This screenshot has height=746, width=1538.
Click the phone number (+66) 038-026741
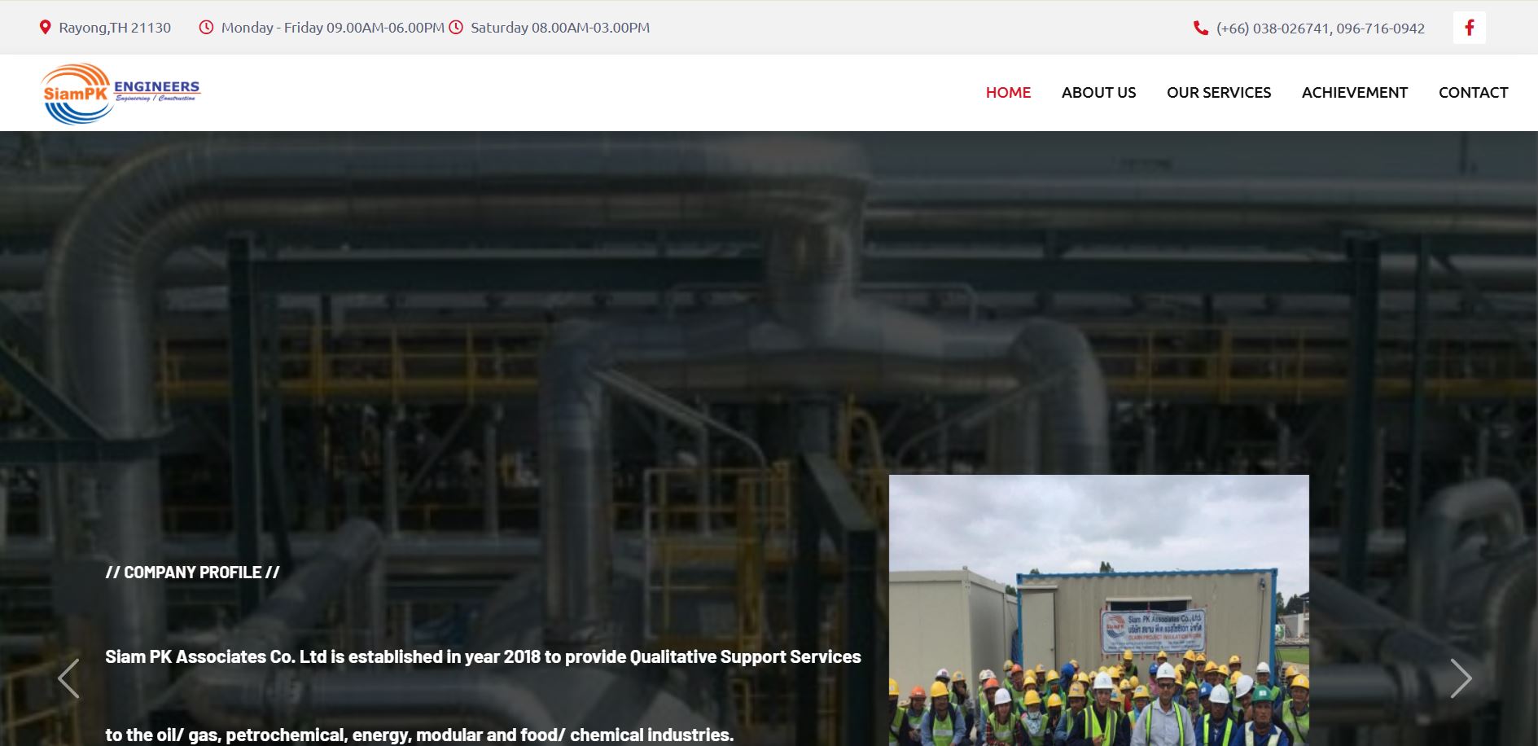click(1273, 29)
